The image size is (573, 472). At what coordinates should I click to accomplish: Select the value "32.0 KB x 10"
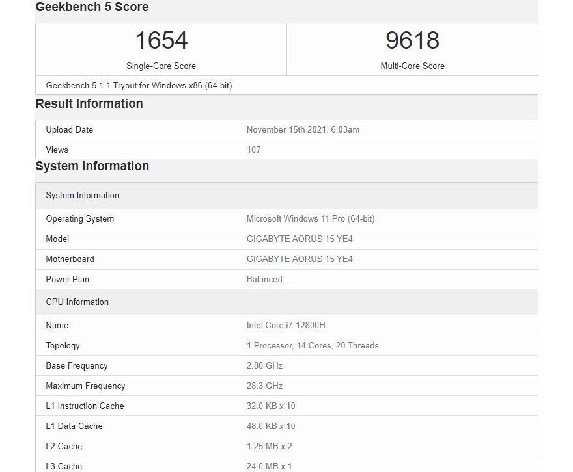[271, 406]
